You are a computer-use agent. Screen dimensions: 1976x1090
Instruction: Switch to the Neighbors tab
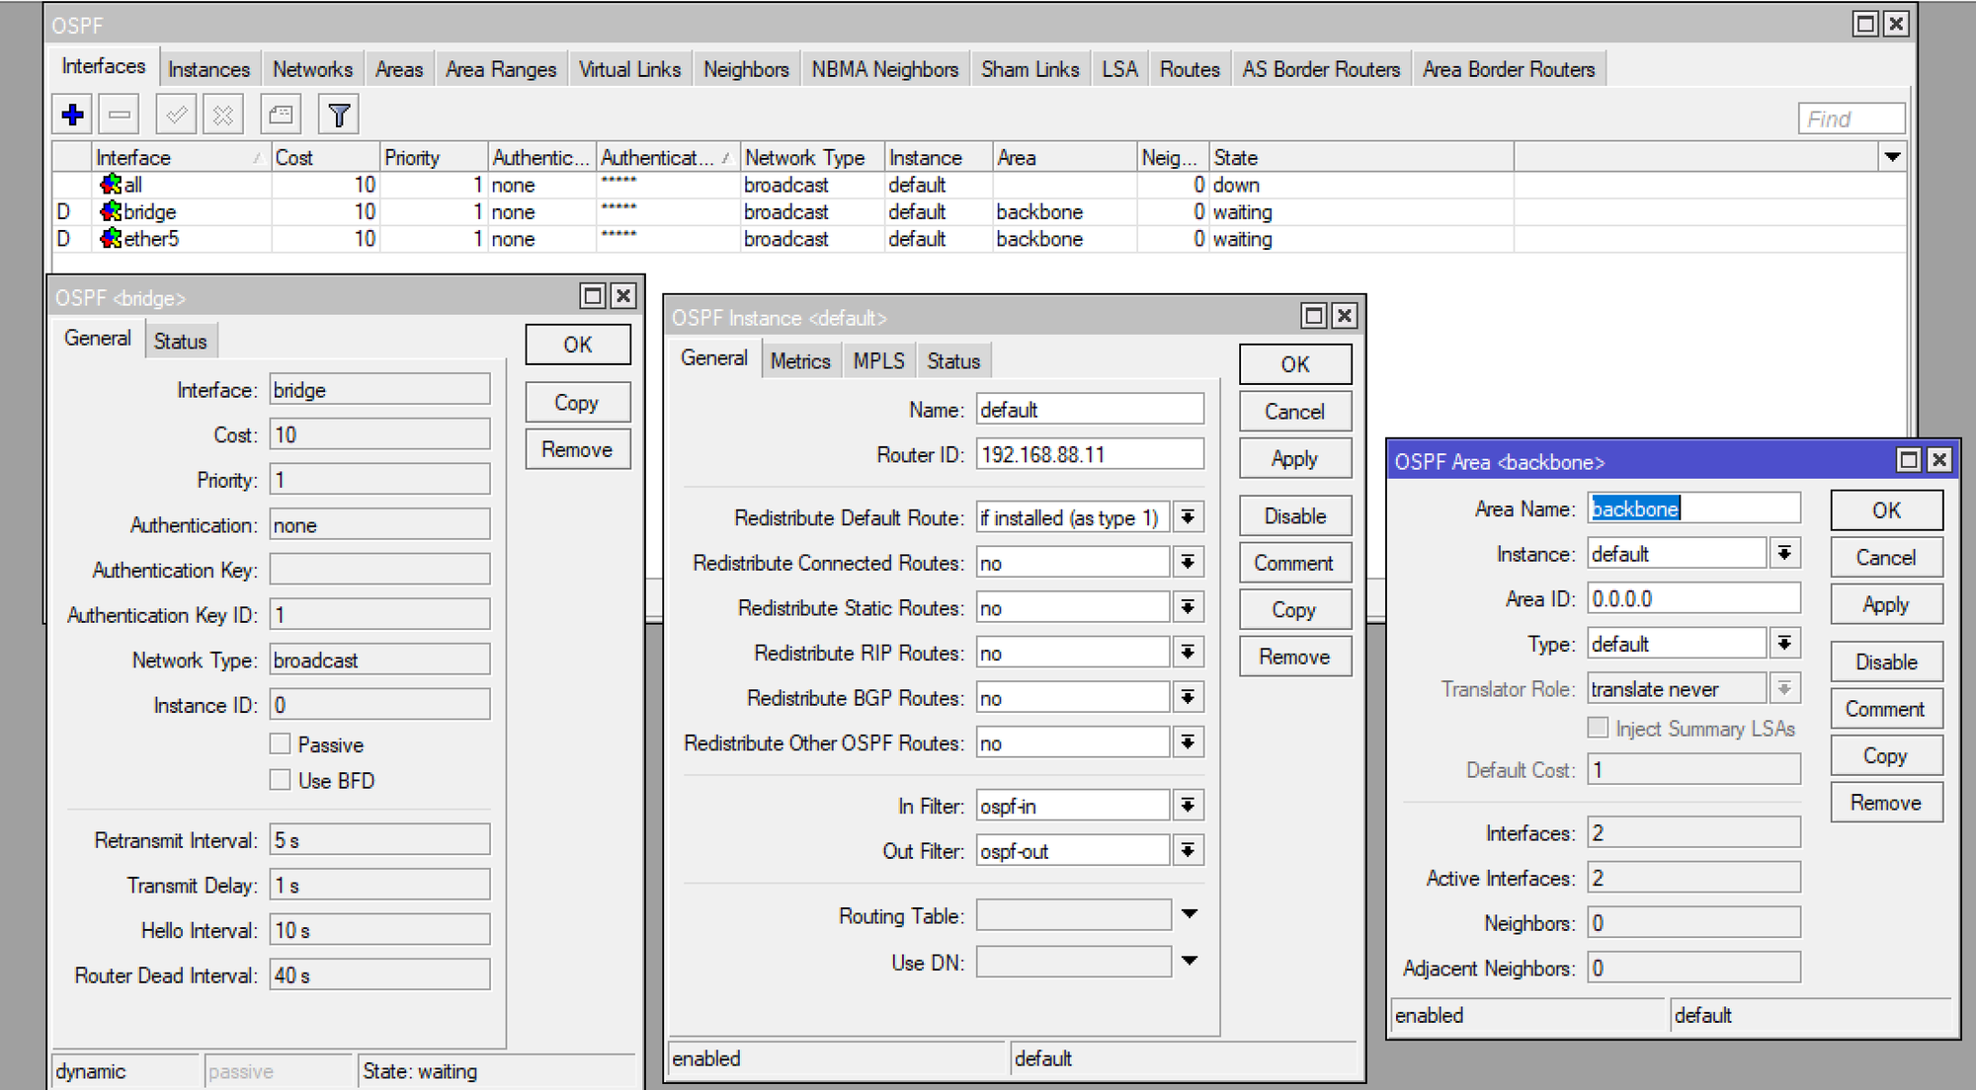[746, 69]
